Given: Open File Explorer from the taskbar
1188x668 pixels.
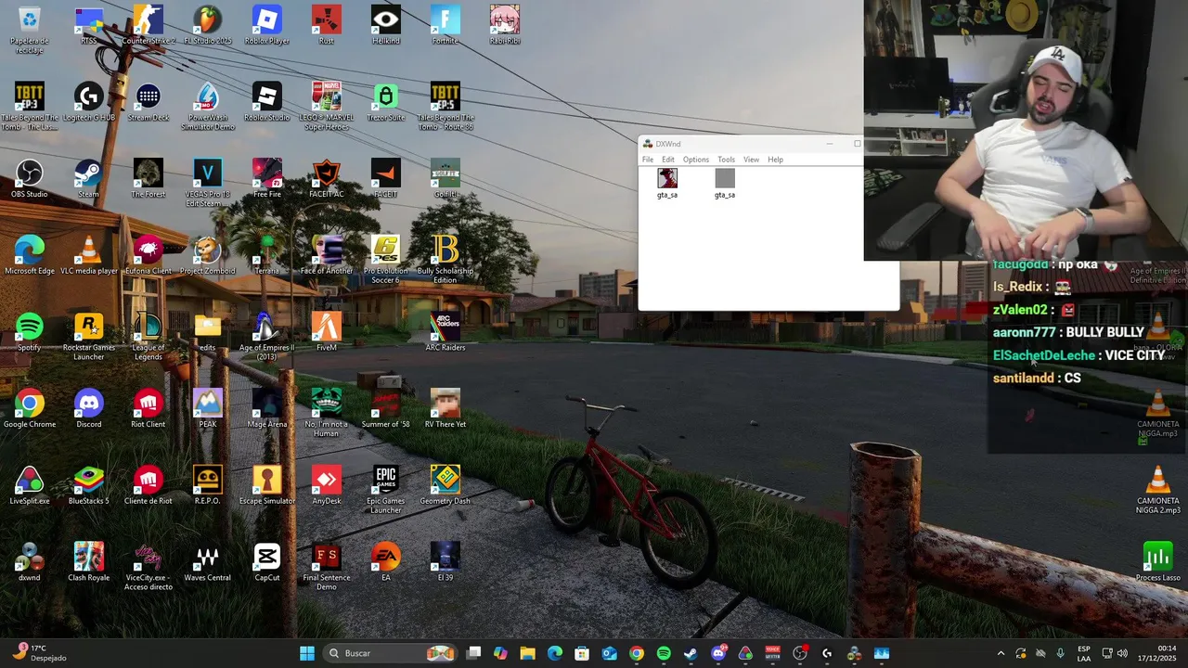Looking at the screenshot, I should click(x=527, y=653).
